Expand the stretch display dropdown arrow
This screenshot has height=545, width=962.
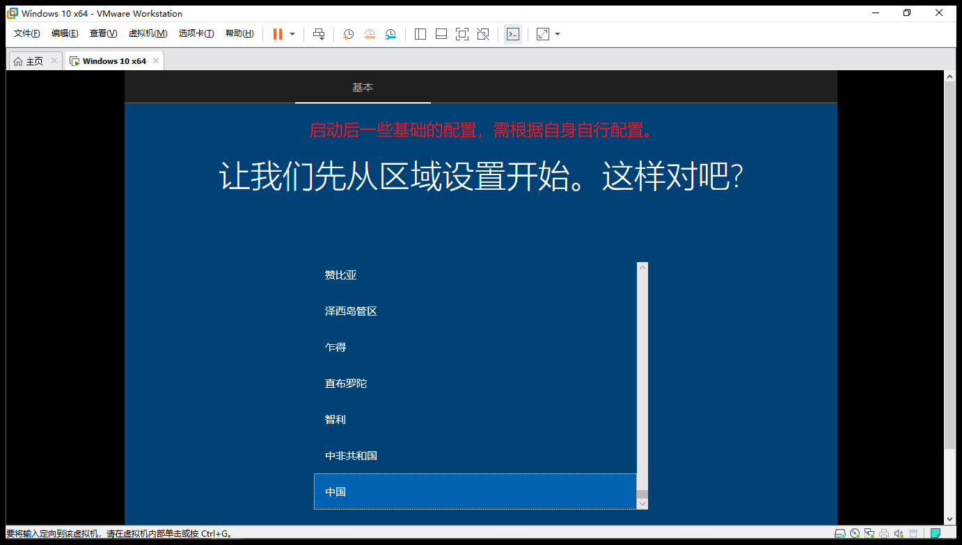pos(558,34)
